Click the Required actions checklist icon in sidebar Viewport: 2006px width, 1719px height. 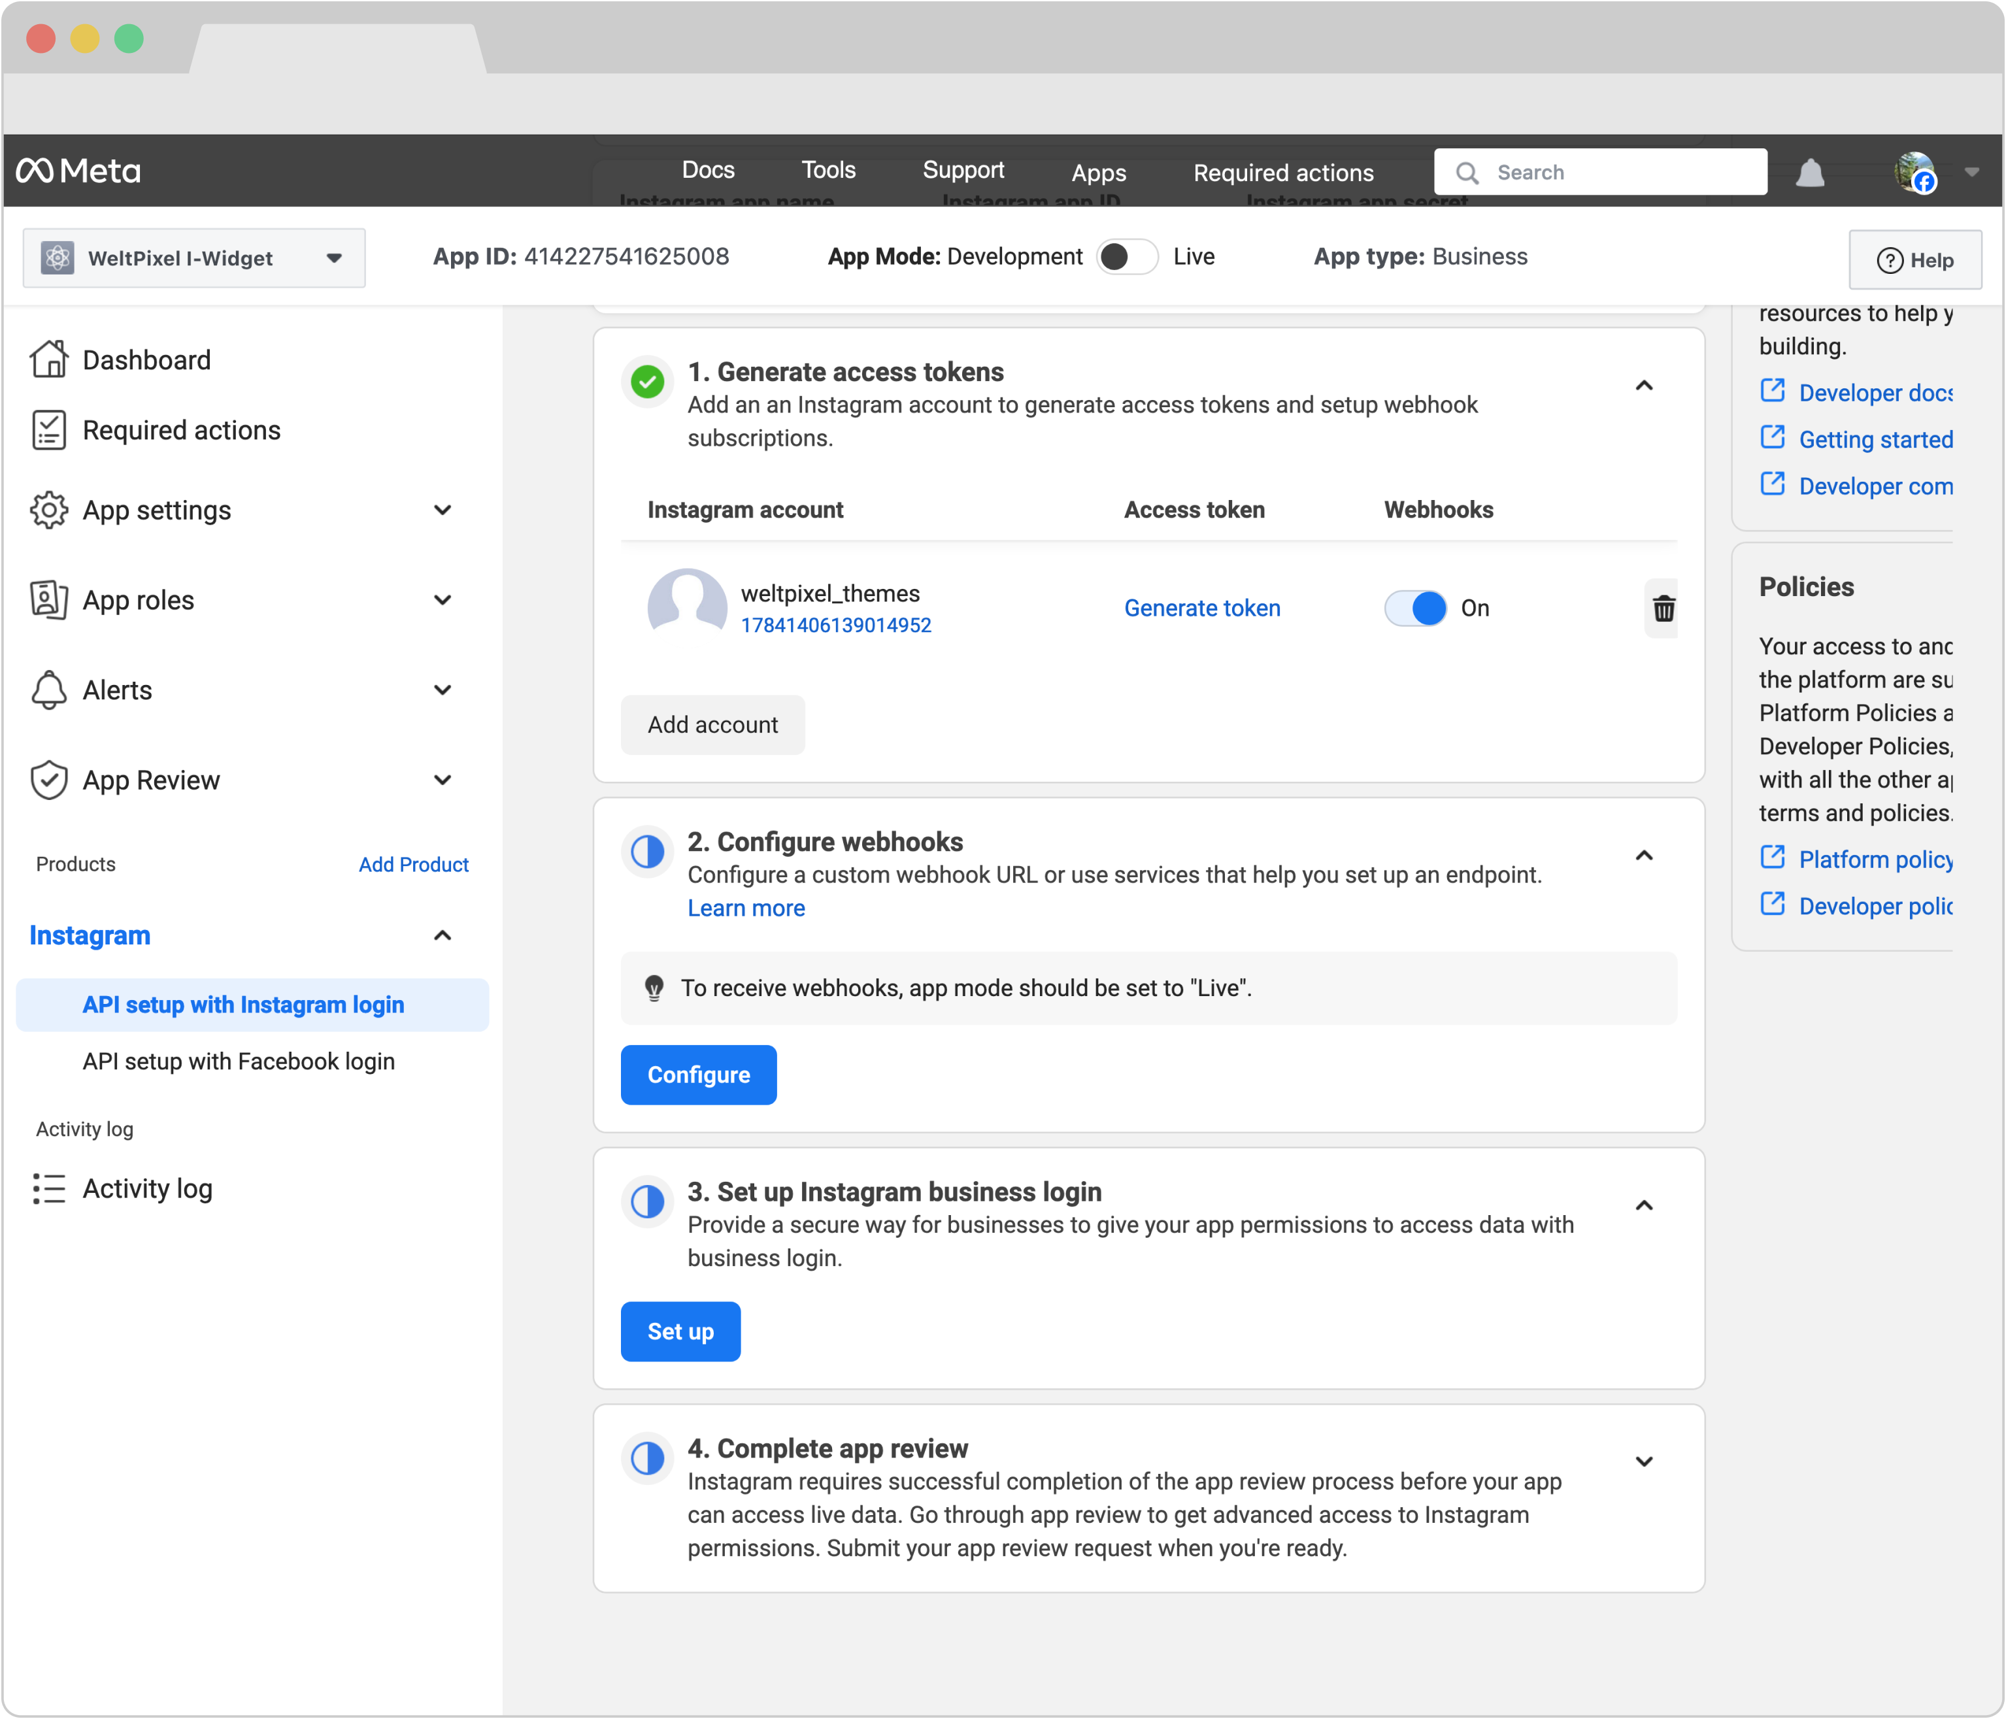[50, 430]
